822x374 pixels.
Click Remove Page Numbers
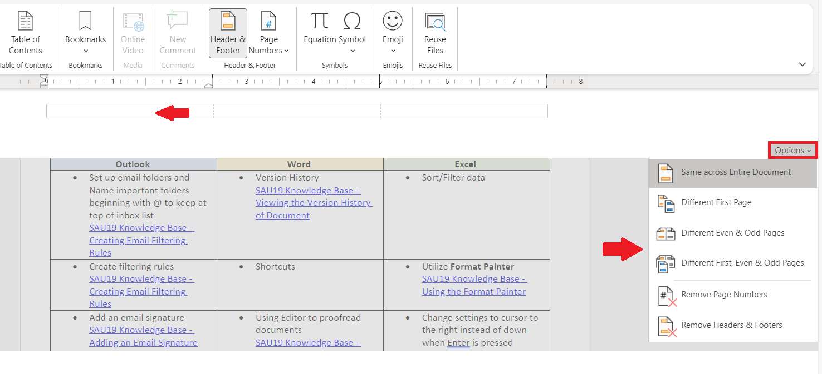[733, 295]
